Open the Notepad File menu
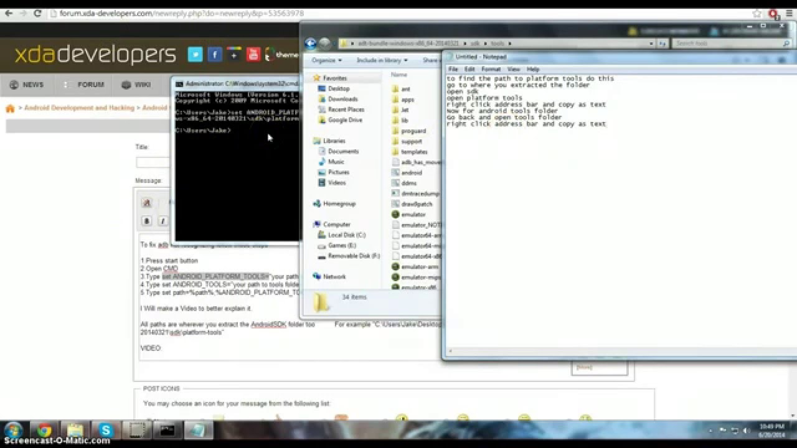797x448 pixels. point(453,69)
